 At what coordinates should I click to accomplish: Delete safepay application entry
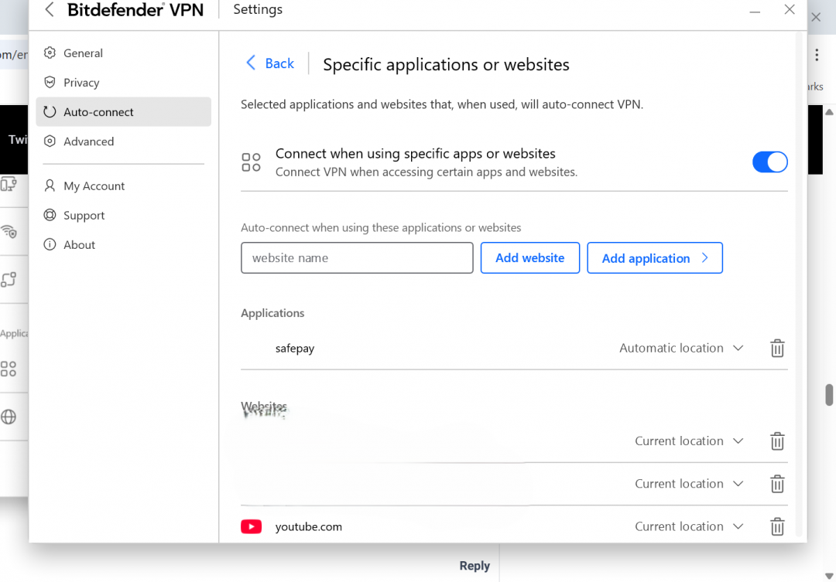pyautogui.click(x=777, y=349)
